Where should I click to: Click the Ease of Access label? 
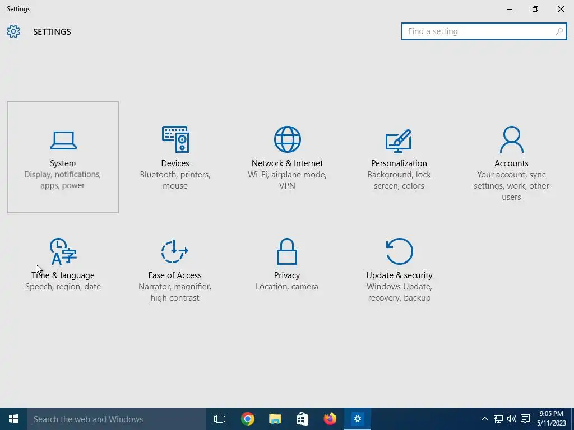coord(175,275)
